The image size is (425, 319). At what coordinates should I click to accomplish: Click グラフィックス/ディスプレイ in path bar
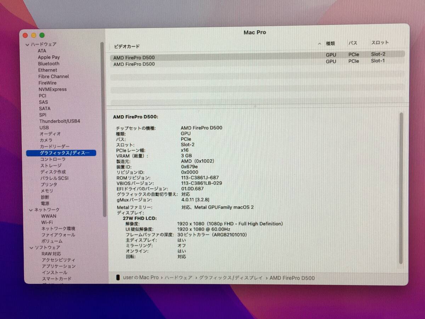[232, 278]
